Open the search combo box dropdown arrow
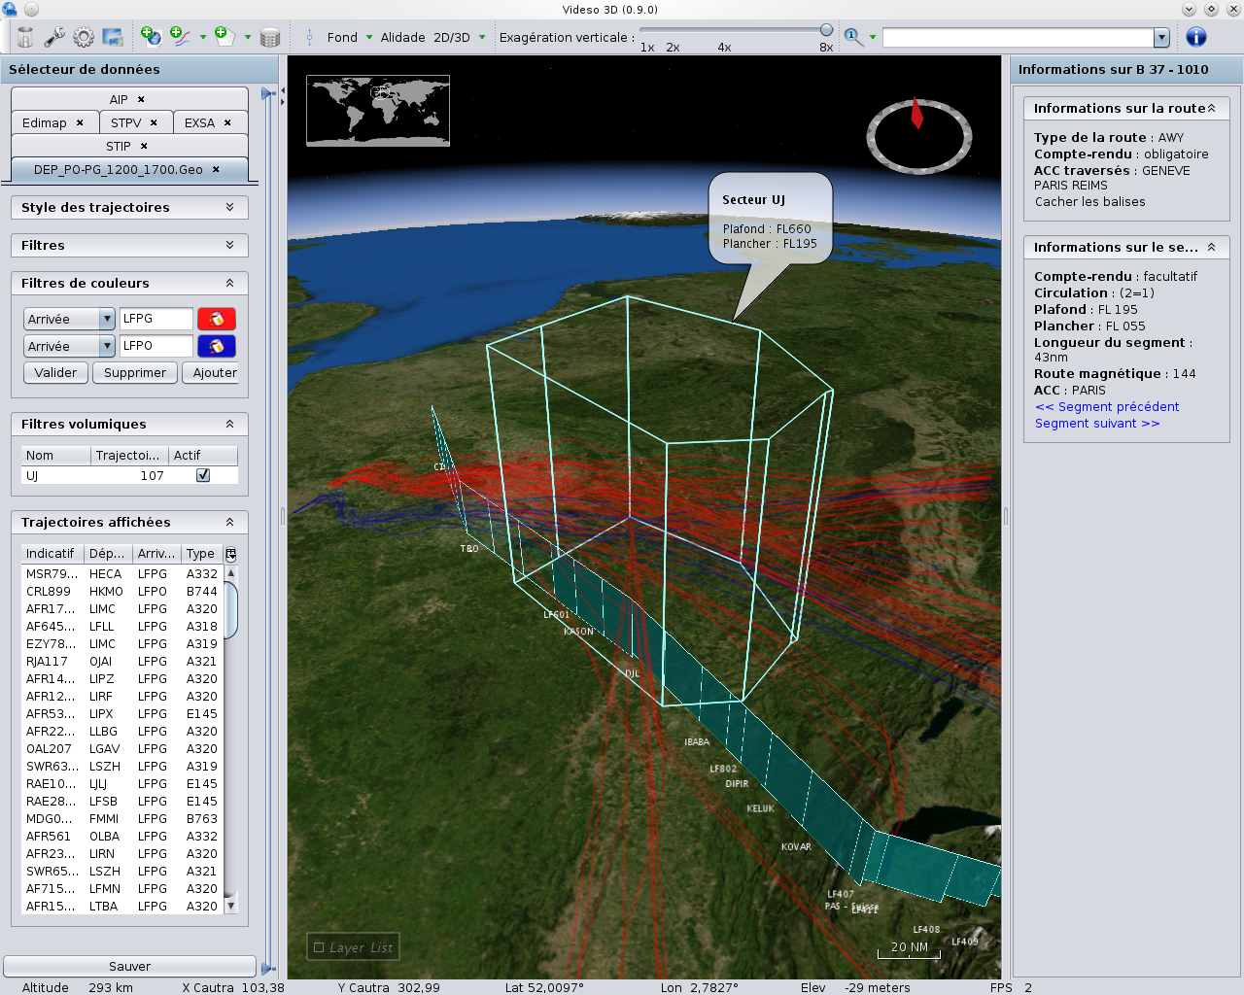Viewport: 1244px width, 995px height. 1161,37
